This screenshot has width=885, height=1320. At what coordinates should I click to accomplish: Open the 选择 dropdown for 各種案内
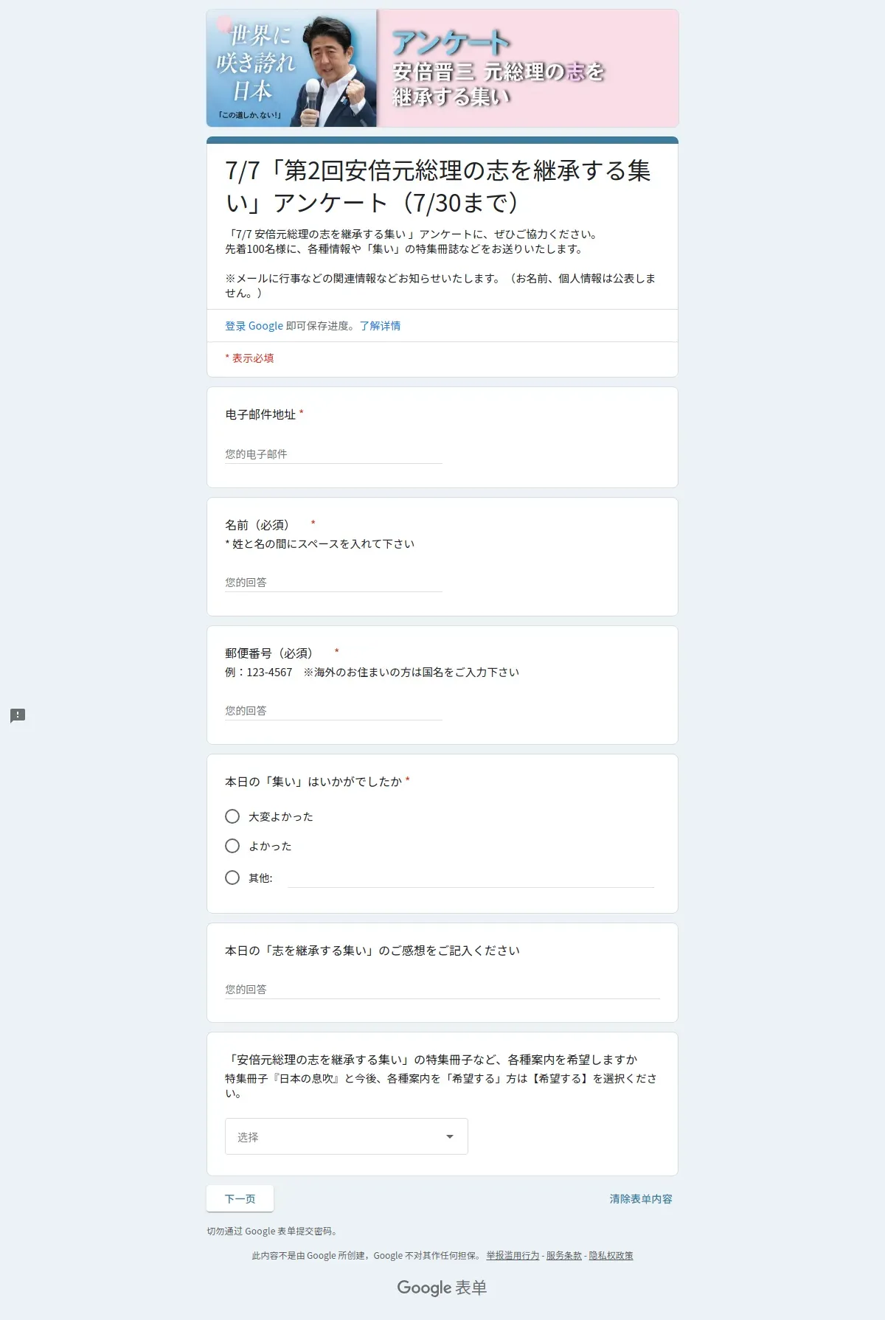click(x=347, y=1136)
